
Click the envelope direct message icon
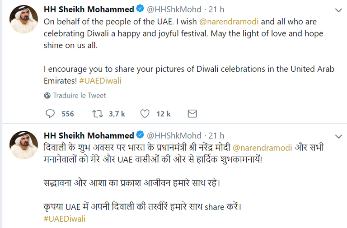(192, 114)
